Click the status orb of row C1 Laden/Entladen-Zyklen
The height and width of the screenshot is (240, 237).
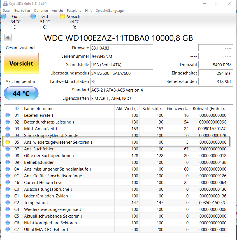8,196
